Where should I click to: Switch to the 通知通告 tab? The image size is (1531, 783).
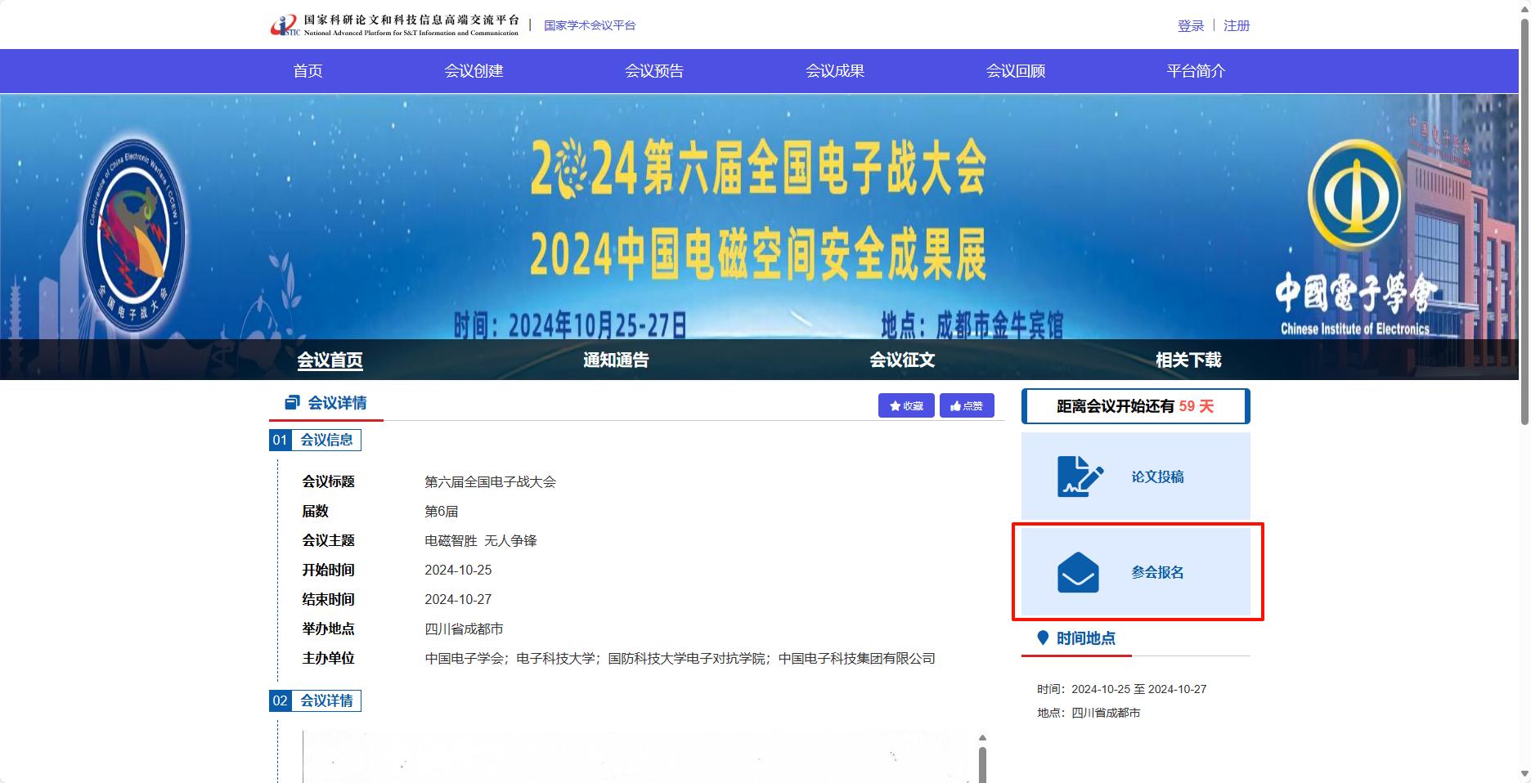616,360
